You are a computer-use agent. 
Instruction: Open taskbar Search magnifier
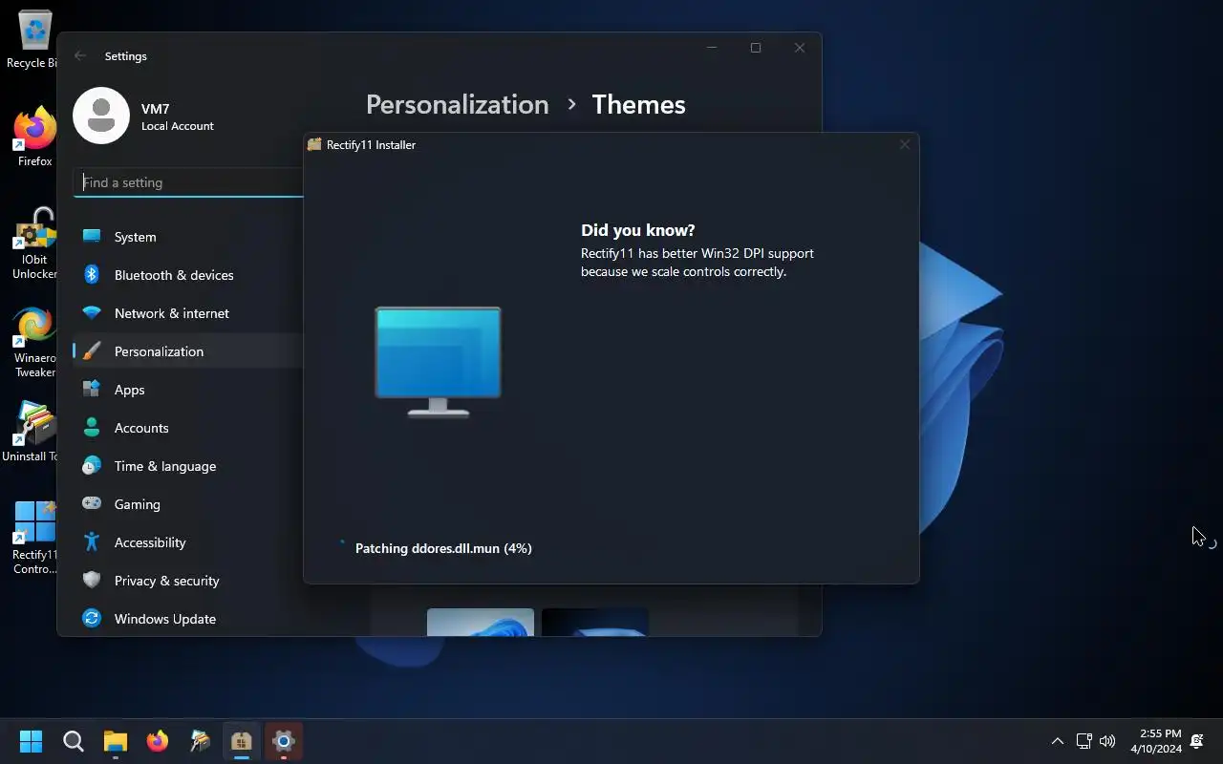pos(74,741)
